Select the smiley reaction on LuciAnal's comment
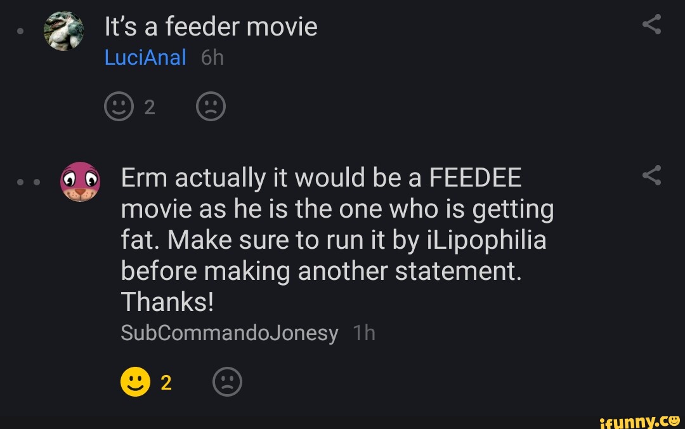Image resolution: width=685 pixels, height=429 pixels. point(119,106)
